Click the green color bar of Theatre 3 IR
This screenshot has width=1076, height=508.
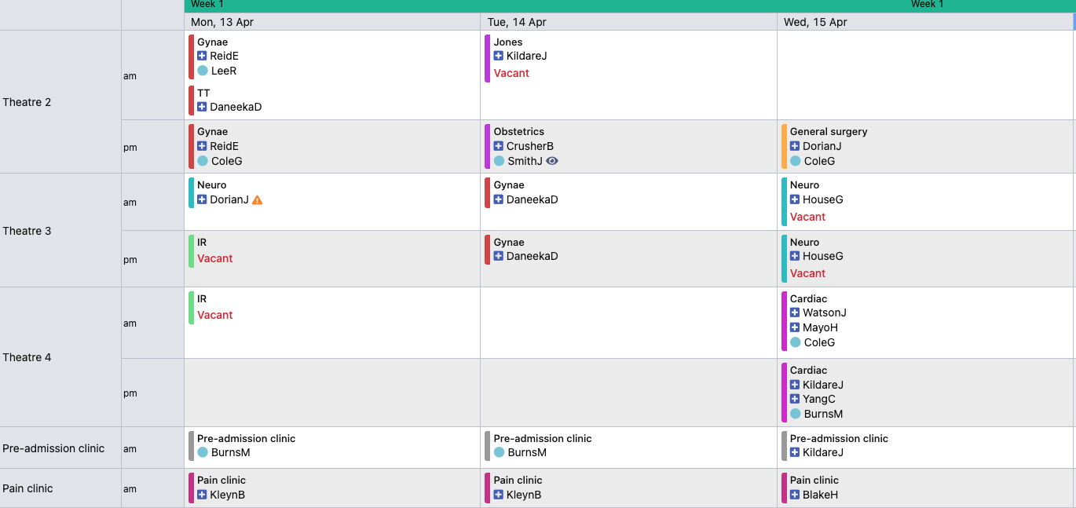(191, 250)
